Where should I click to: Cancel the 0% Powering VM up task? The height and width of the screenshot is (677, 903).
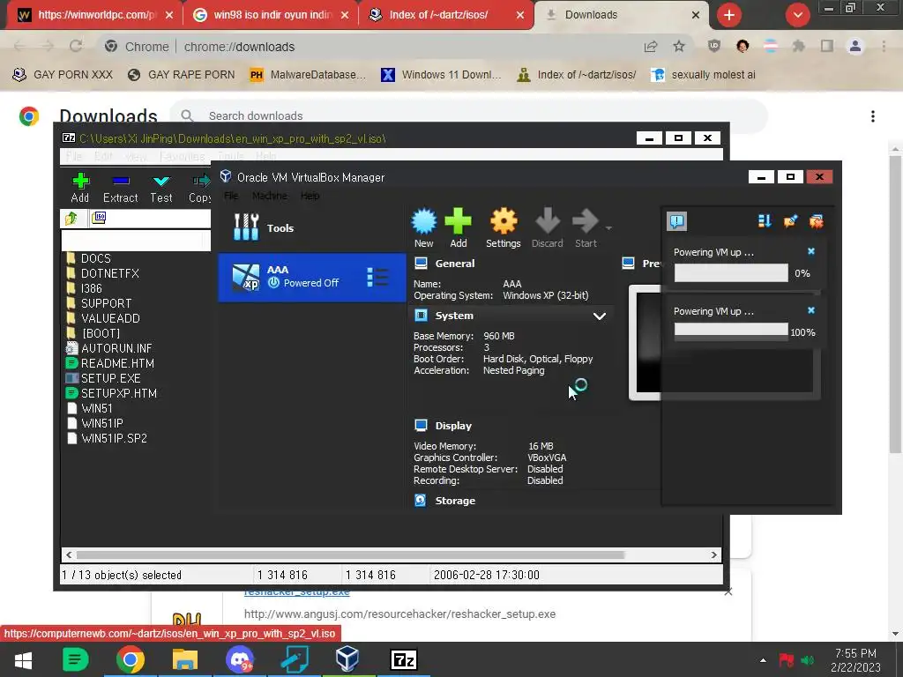point(811,251)
